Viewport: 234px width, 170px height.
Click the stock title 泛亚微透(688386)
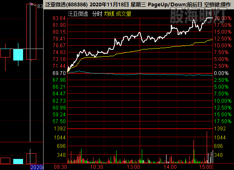(66, 4)
